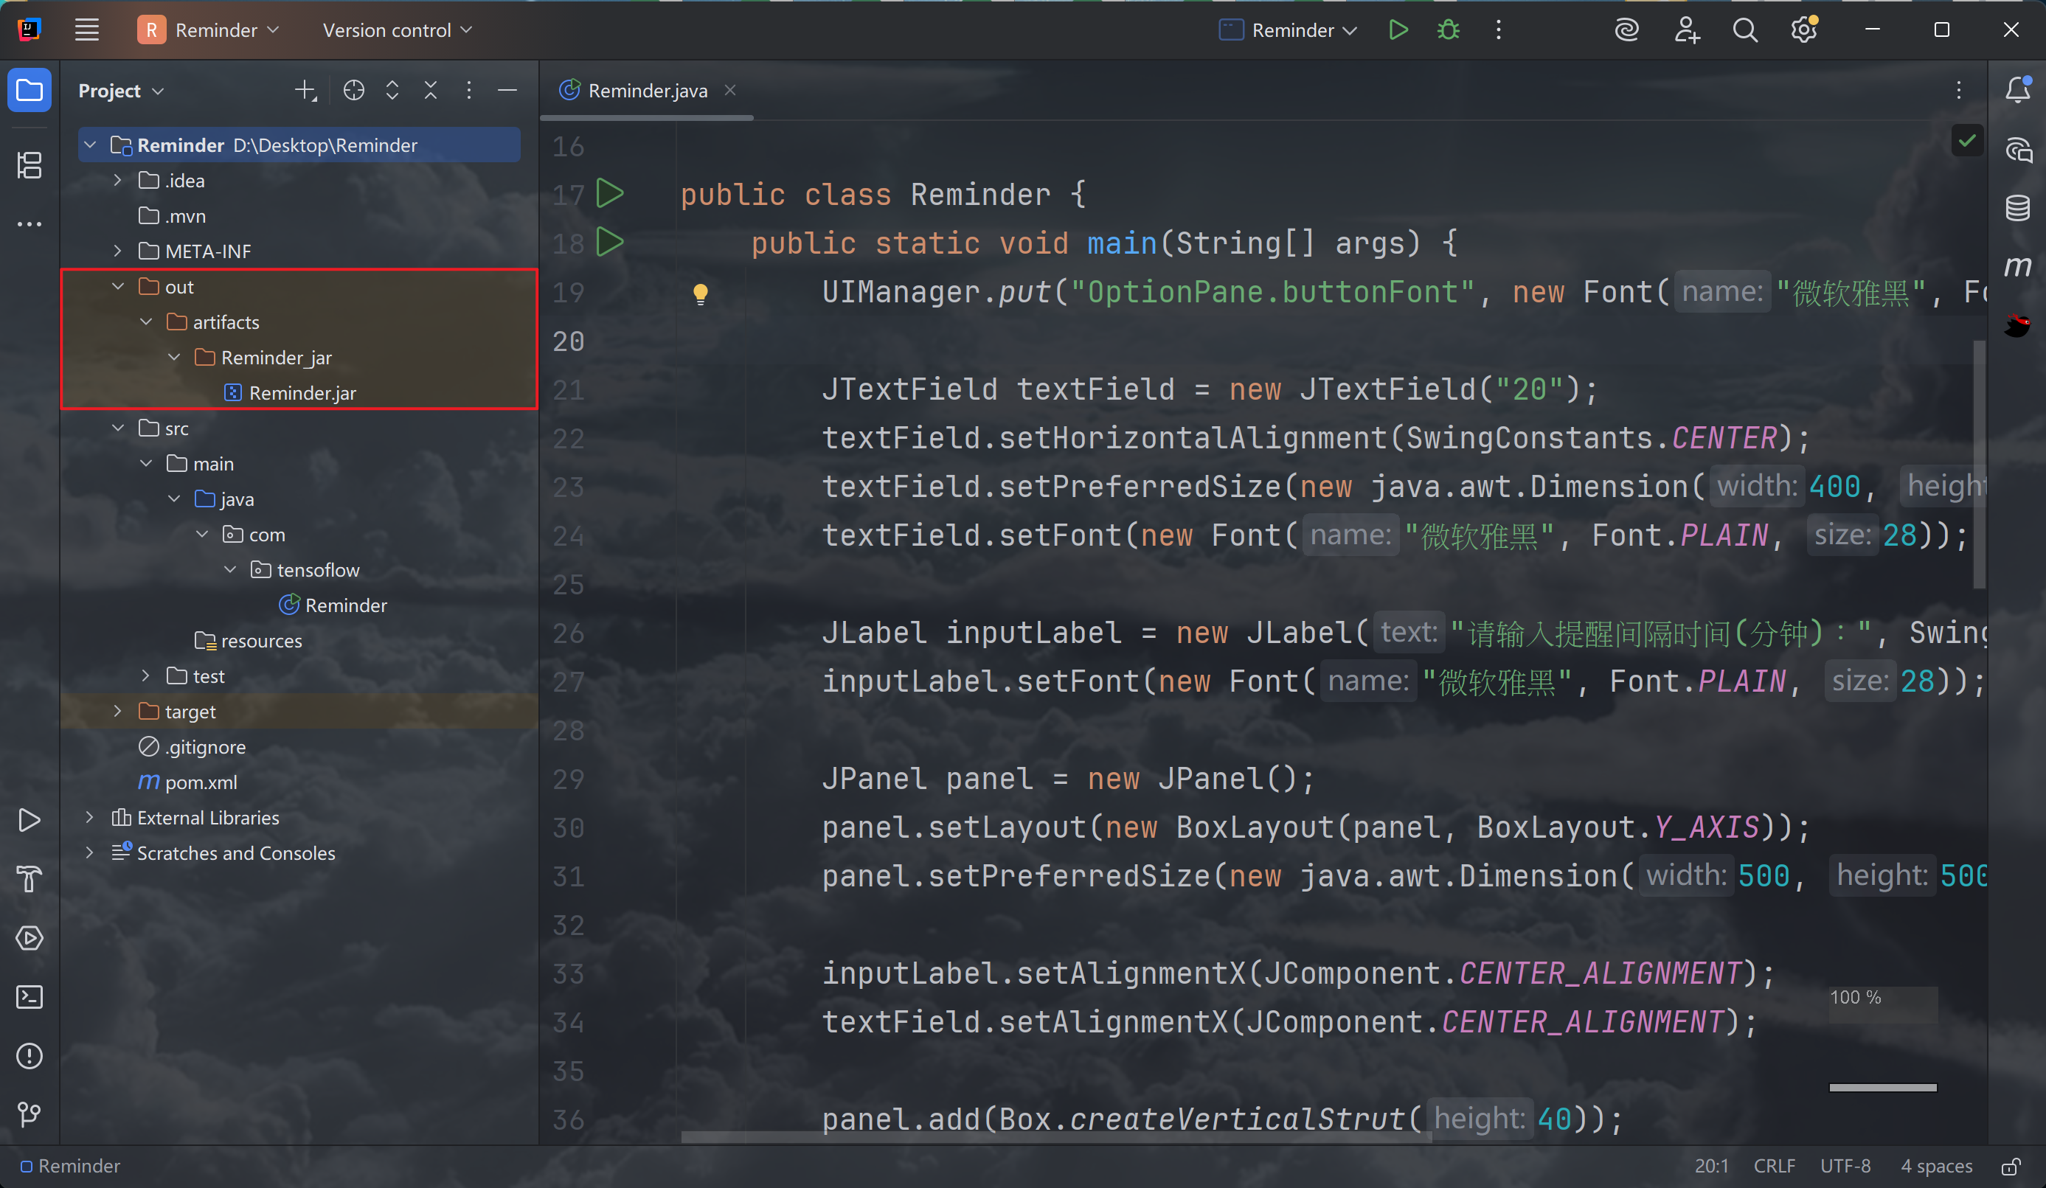The image size is (2046, 1188).
Task: Toggle the read-only lock in status bar
Action: point(2011,1166)
